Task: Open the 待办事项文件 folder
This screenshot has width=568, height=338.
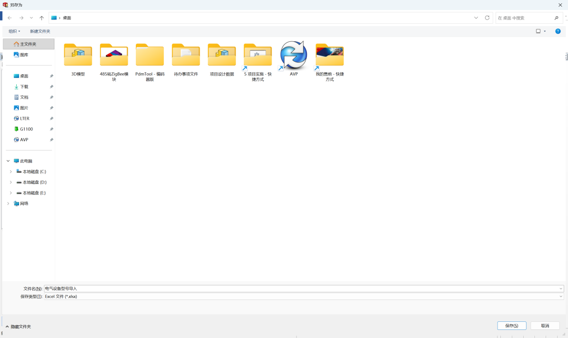Action: coord(186,55)
